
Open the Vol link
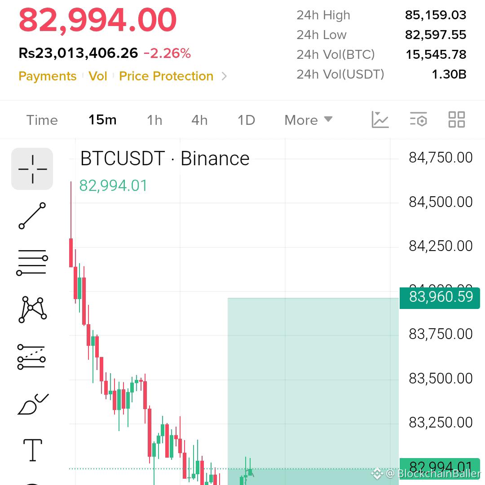(98, 76)
